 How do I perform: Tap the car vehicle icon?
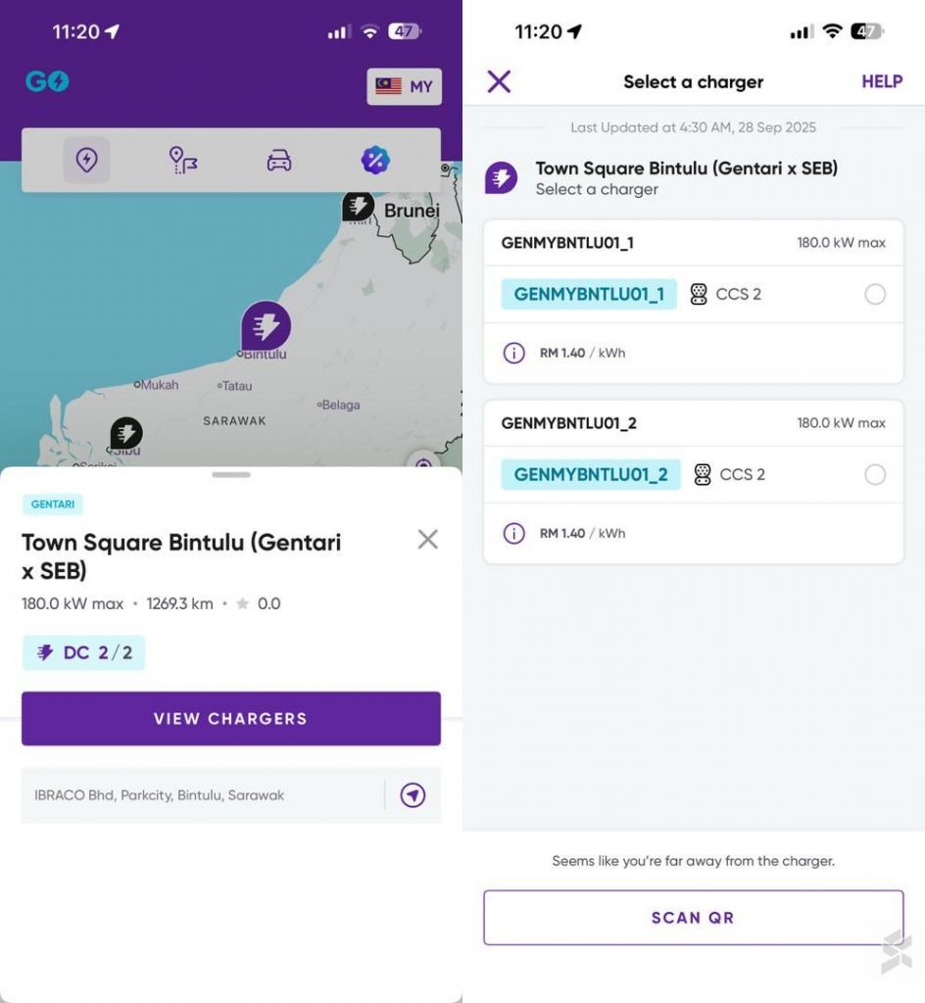[x=279, y=161]
